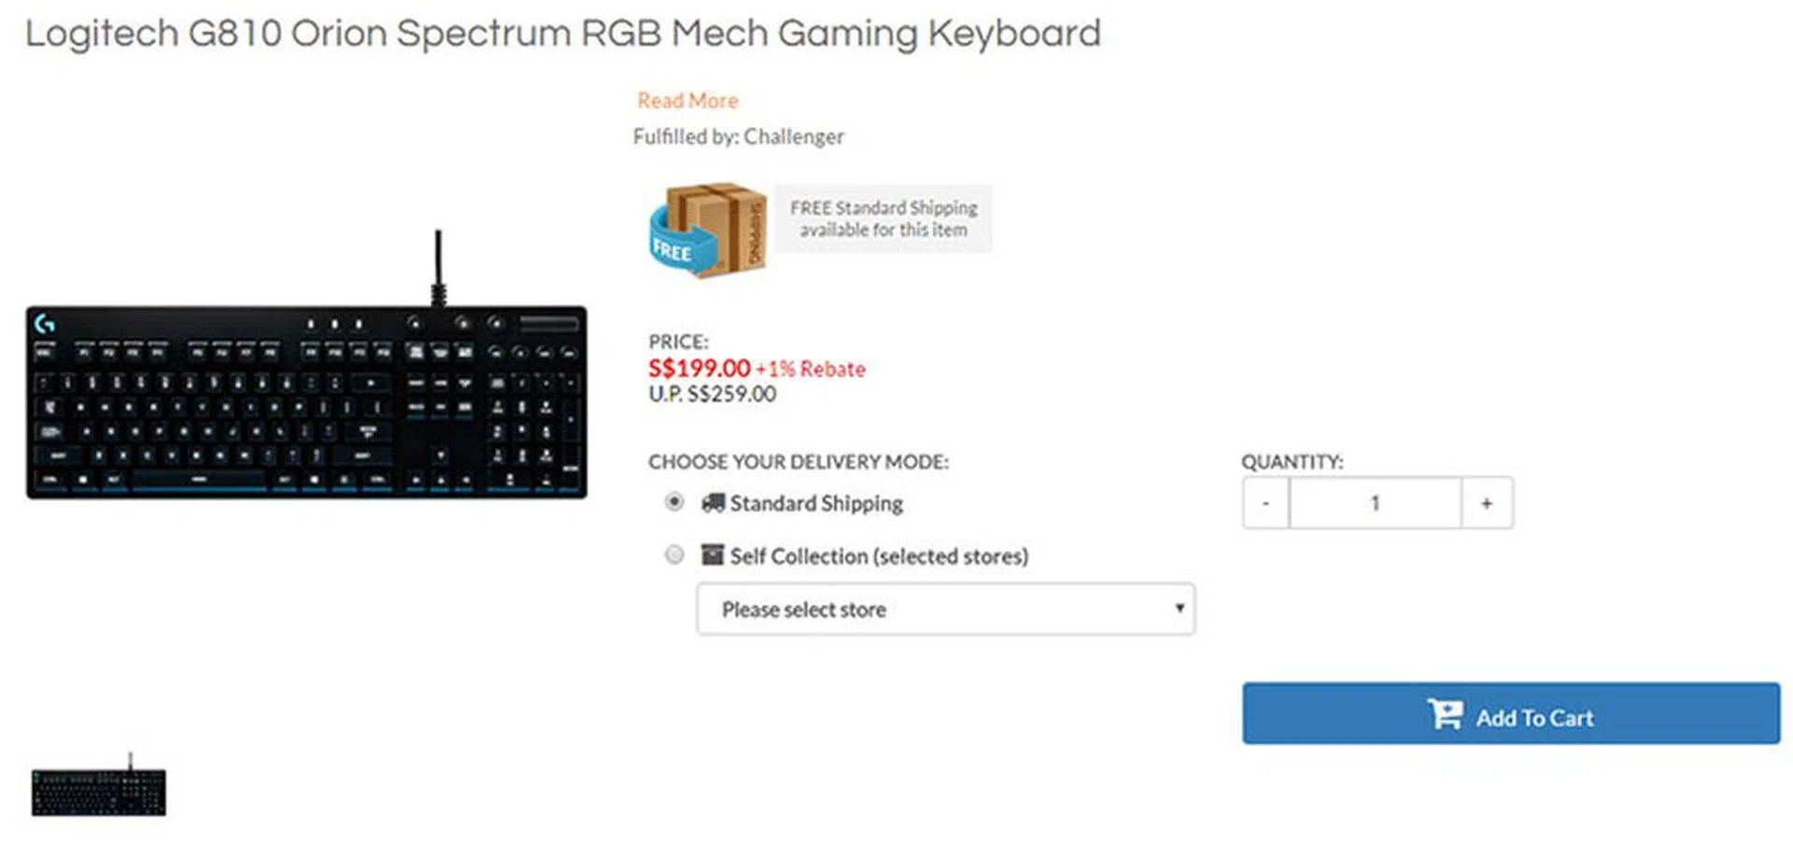
Task: Click the large keyboard product image
Action: (x=306, y=401)
